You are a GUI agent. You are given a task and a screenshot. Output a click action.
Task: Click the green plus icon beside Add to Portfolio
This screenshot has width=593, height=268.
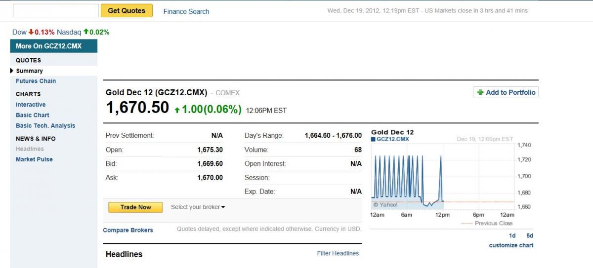click(x=480, y=92)
